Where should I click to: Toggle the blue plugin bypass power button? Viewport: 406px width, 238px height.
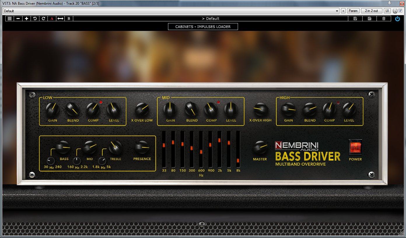tap(398, 18)
